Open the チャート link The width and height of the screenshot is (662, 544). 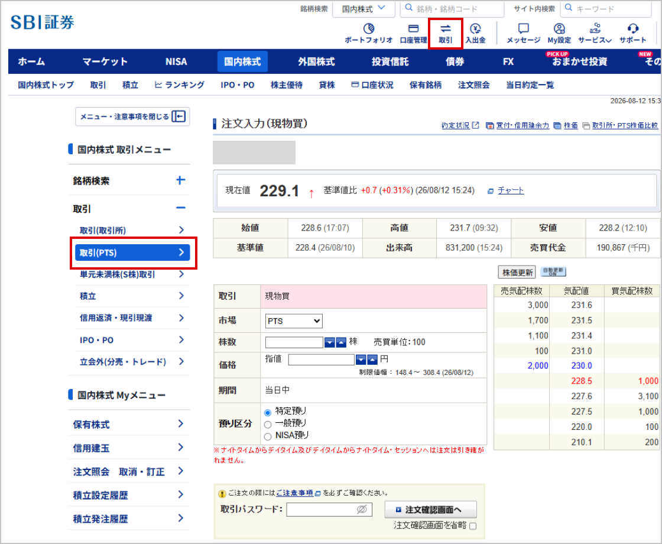[x=511, y=190]
